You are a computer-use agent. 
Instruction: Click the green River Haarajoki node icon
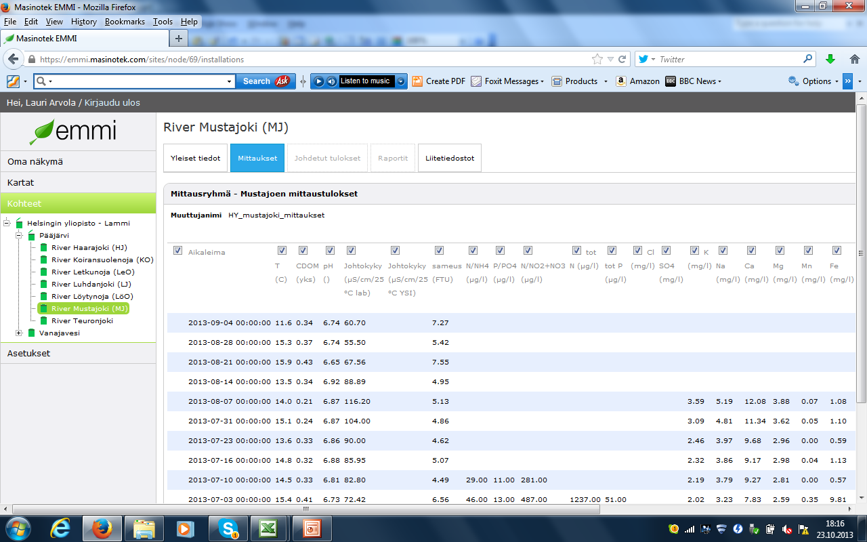pyautogui.click(x=44, y=247)
